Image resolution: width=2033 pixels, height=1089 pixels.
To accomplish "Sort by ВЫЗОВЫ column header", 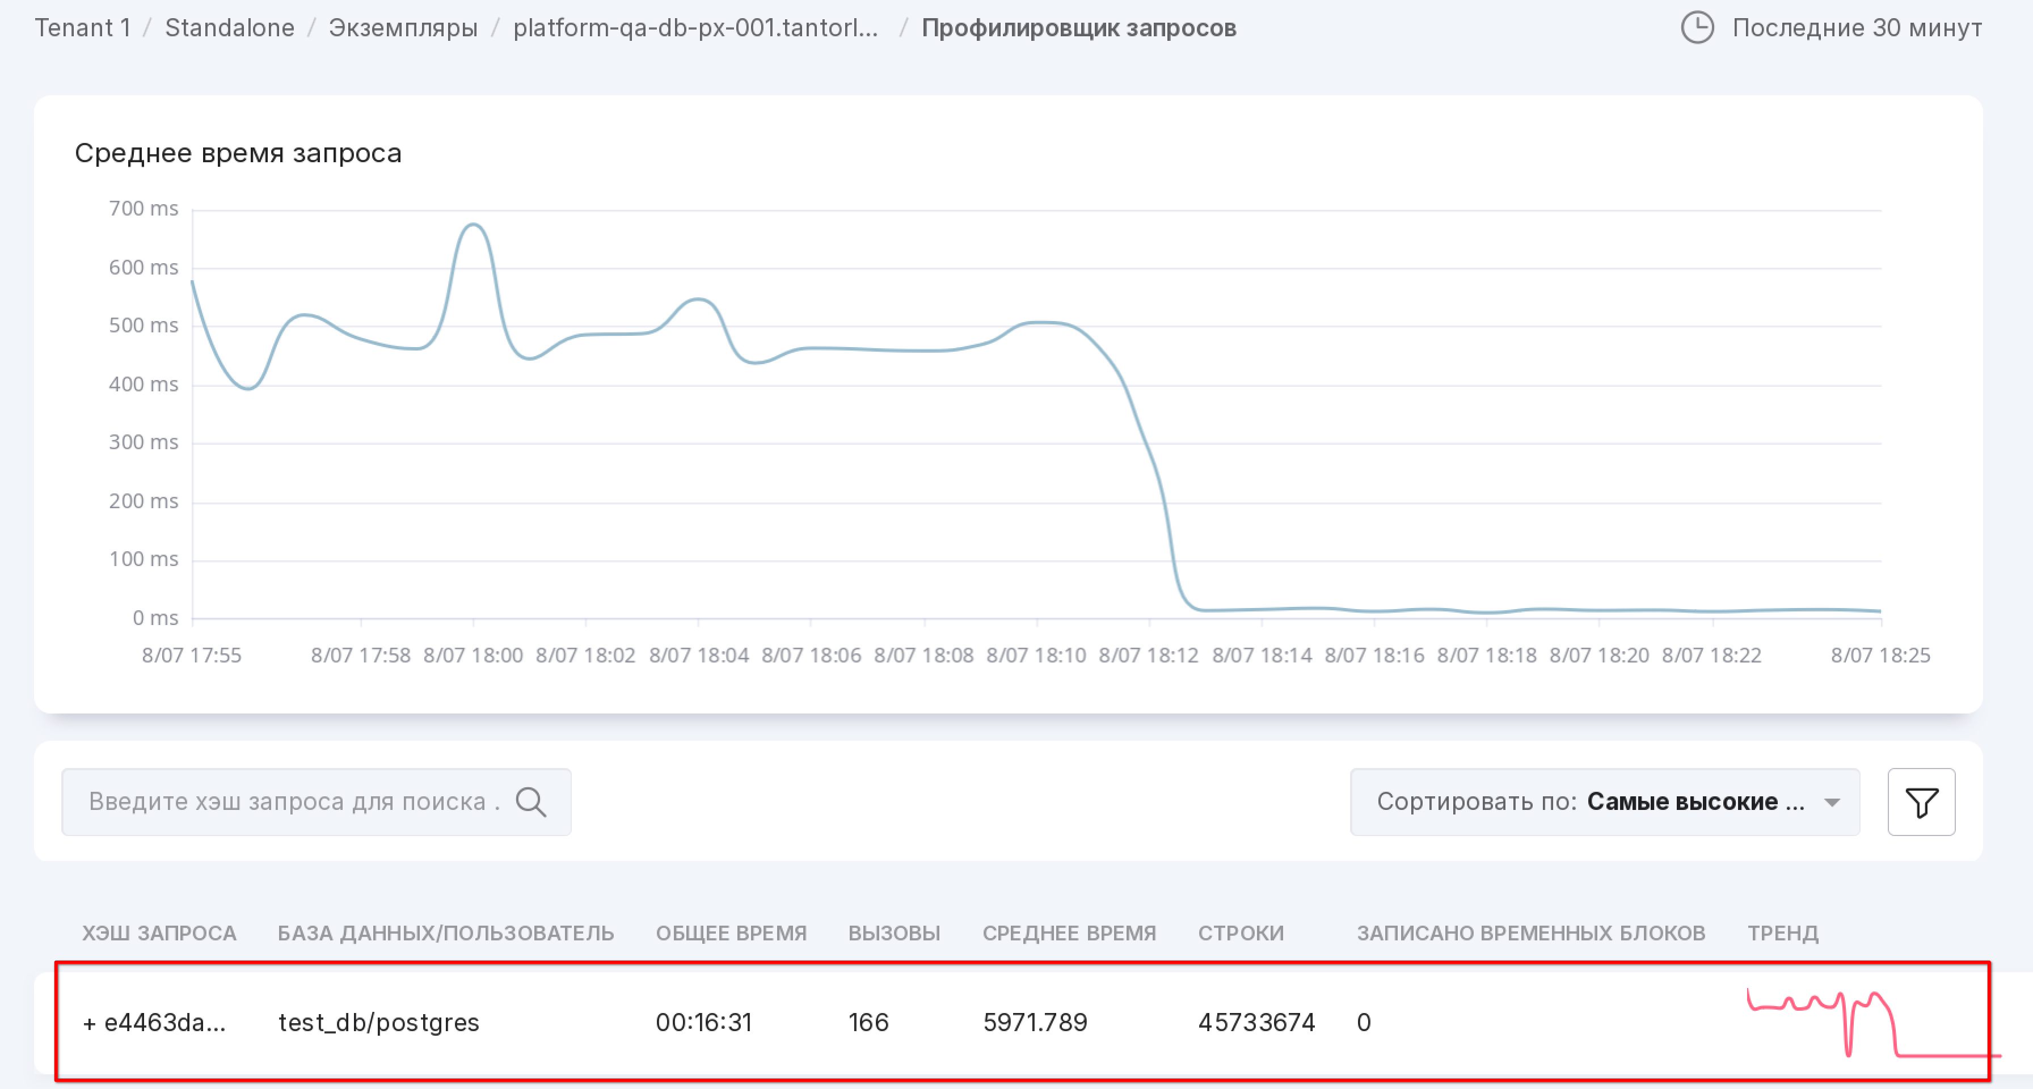I will 894,933.
